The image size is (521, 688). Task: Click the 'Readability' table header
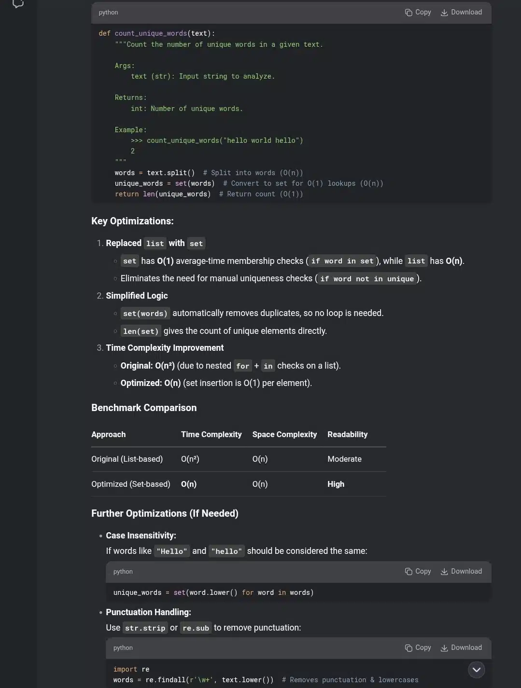click(347, 434)
